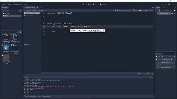Fold the _process function on line 5
This screenshot has height=99, width=177.
tap(46, 24)
